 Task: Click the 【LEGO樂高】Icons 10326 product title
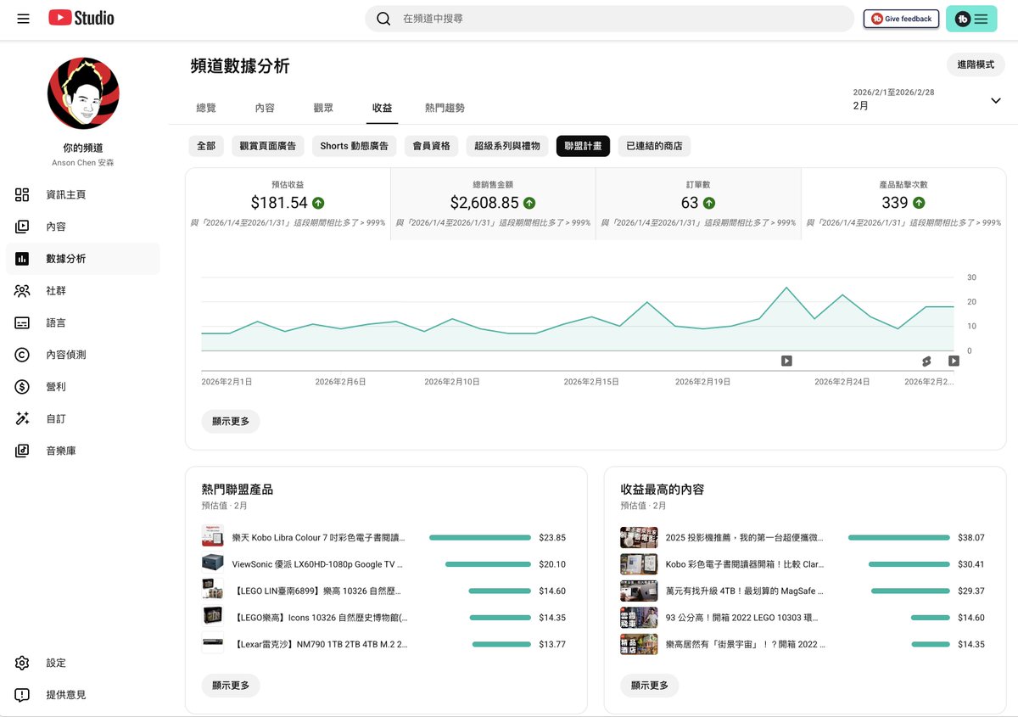pyautogui.click(x=320, y=618)
